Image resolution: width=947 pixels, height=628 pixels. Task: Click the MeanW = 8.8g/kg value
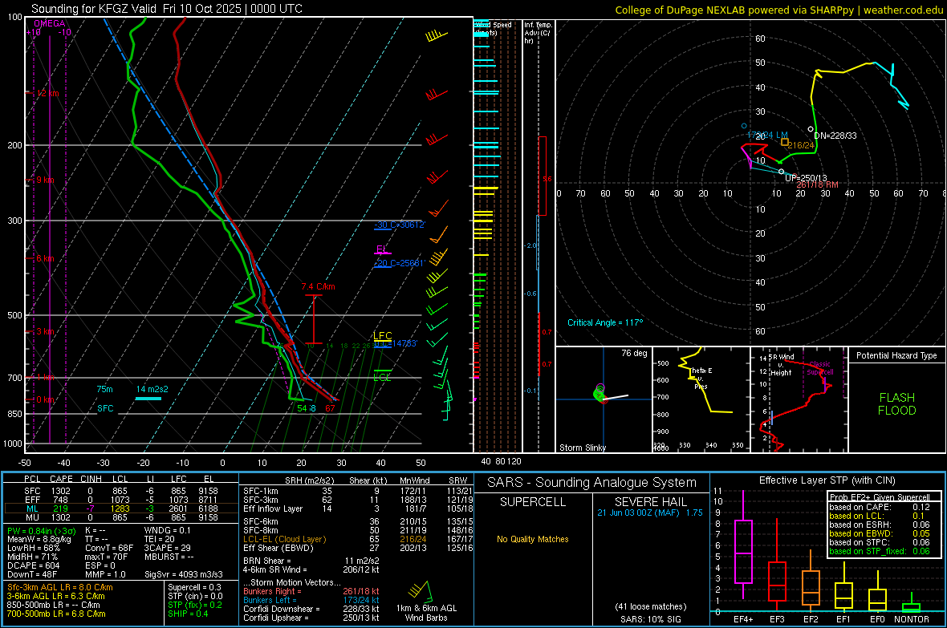point(39,539)
